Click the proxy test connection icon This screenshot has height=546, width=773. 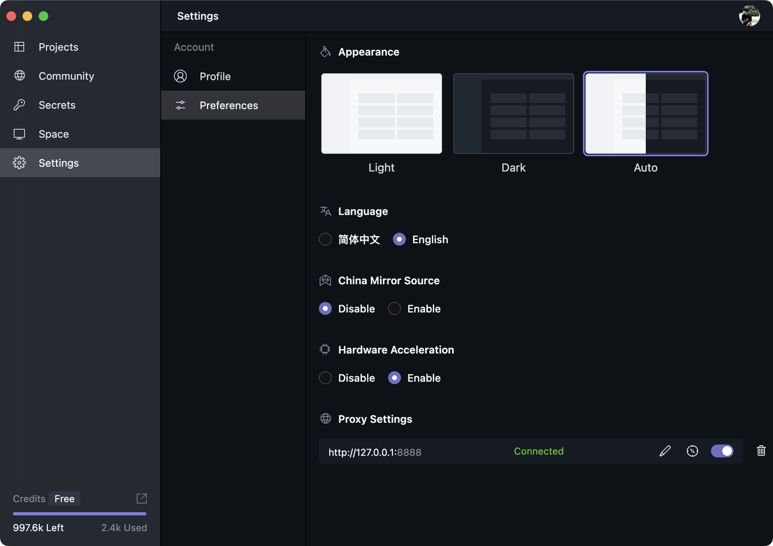click(692, 451)
